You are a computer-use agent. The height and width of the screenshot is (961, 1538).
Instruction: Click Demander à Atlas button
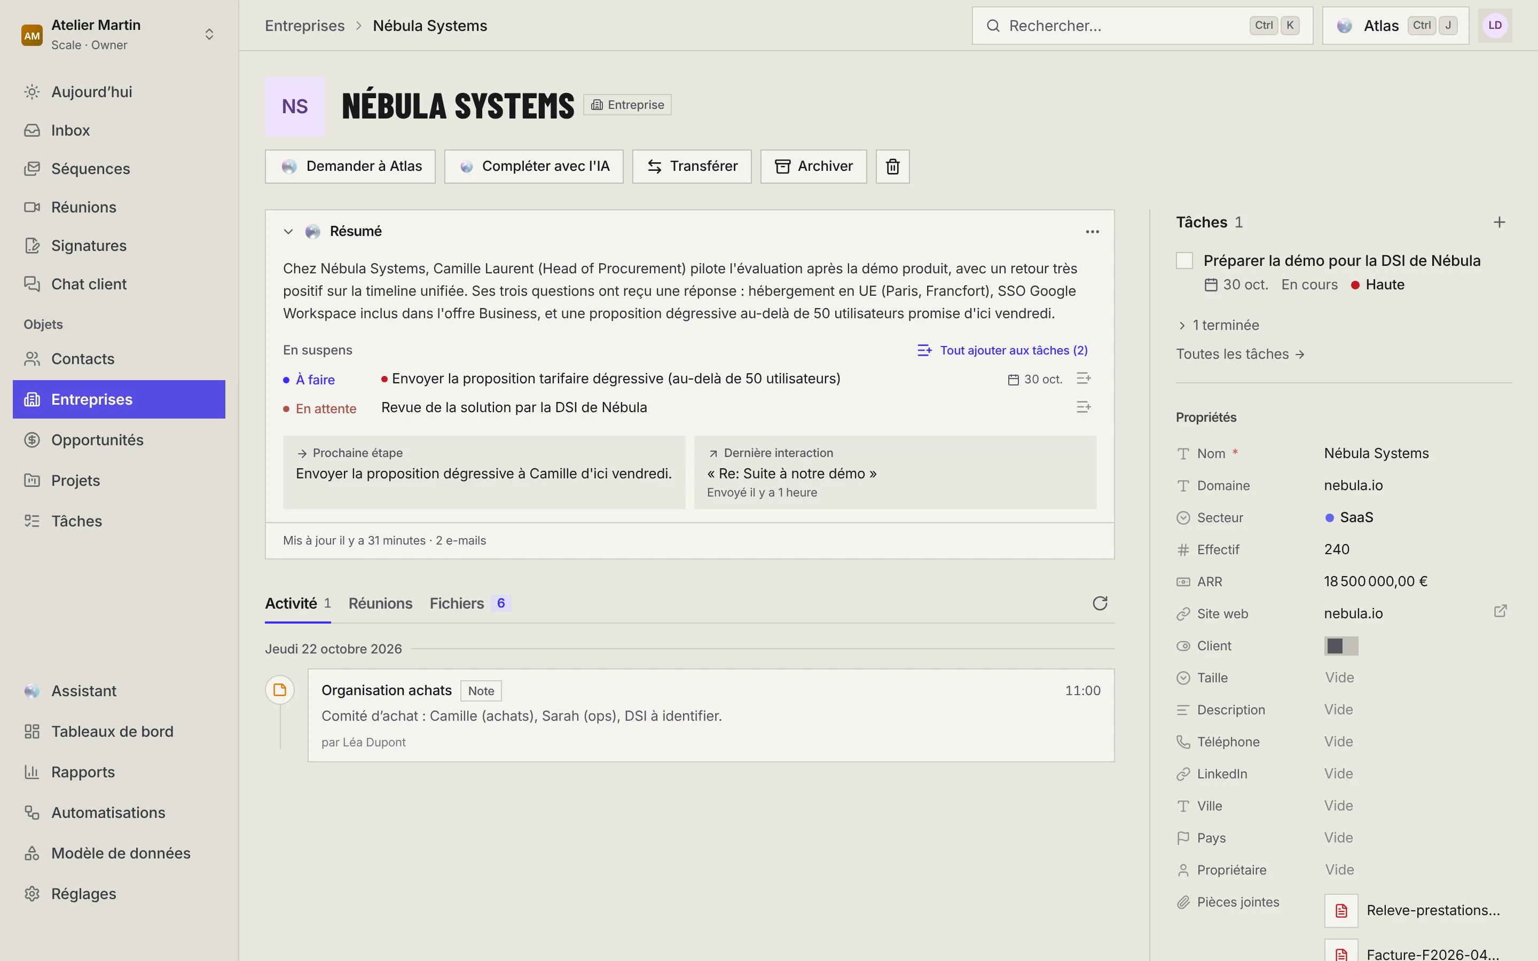(350, 167)
